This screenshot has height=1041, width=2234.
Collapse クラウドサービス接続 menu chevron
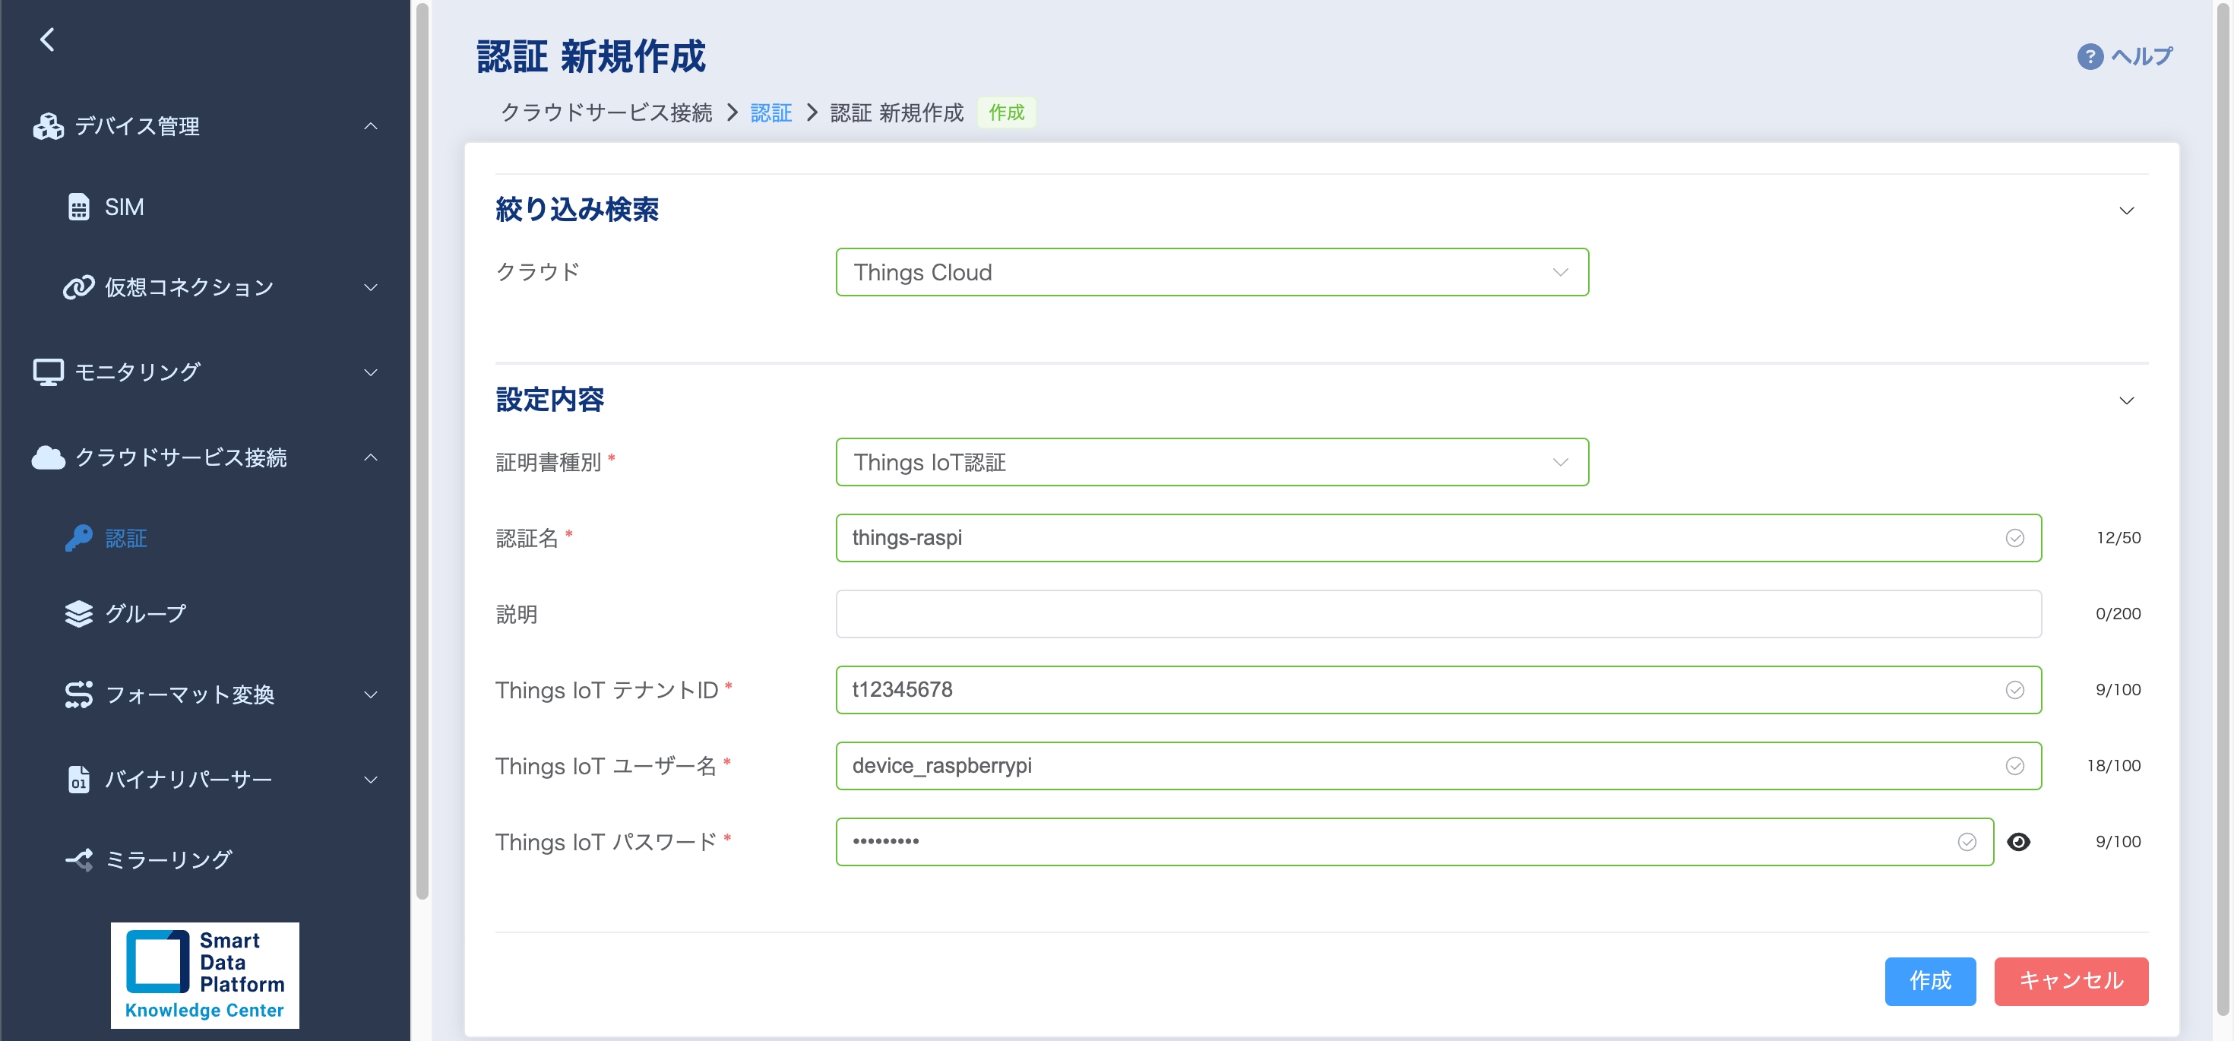[x=370, y=457]
